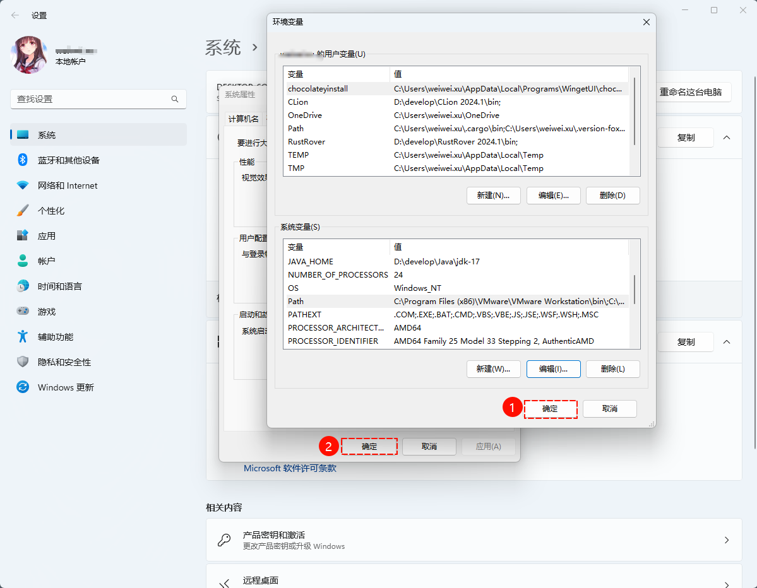757x588 pixels.
Task: Click 编辑(I)... button for system variables
Action: pyautogui.click(x=553, y=369)
